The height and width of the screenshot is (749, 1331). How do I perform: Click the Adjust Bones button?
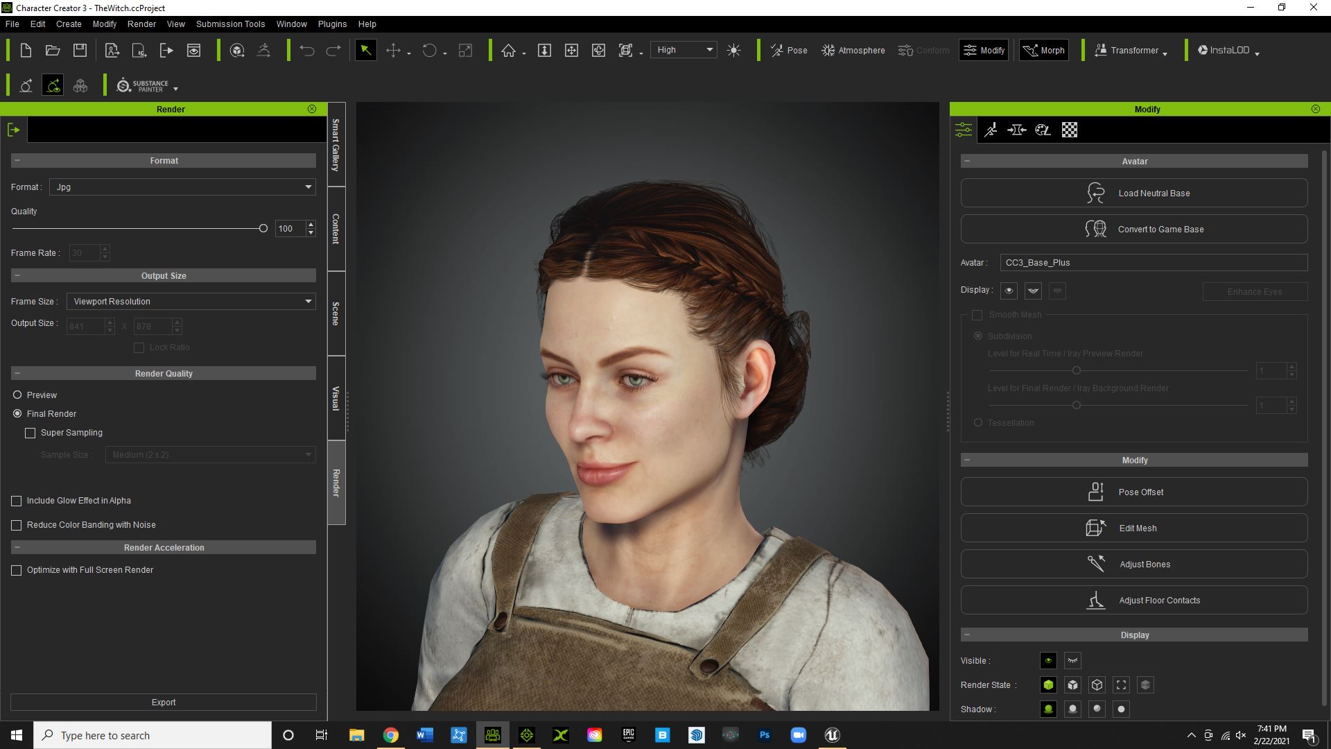(1134, 564)
